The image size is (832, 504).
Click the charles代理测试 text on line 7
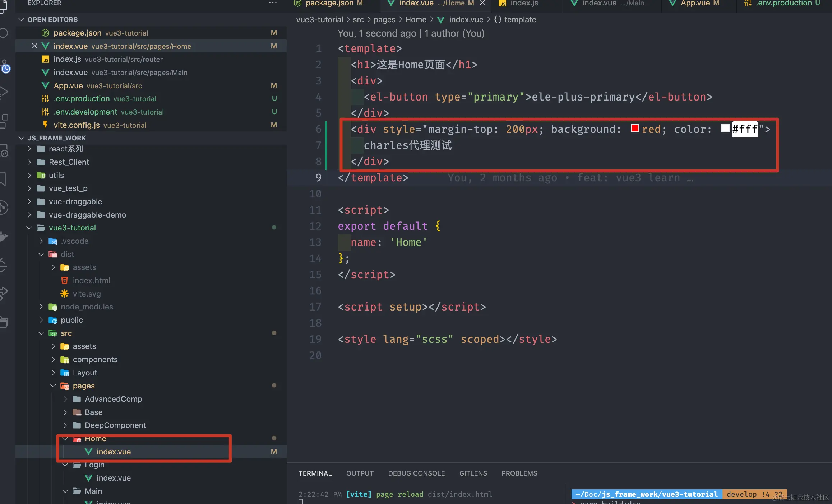pyautogui.click(x=408, y=145)
